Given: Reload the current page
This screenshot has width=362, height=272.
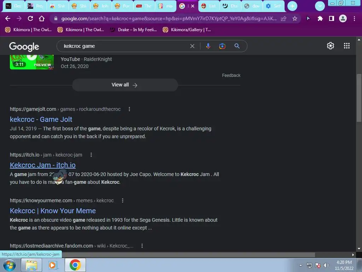Looking at the screenshot, I should 30,18.
